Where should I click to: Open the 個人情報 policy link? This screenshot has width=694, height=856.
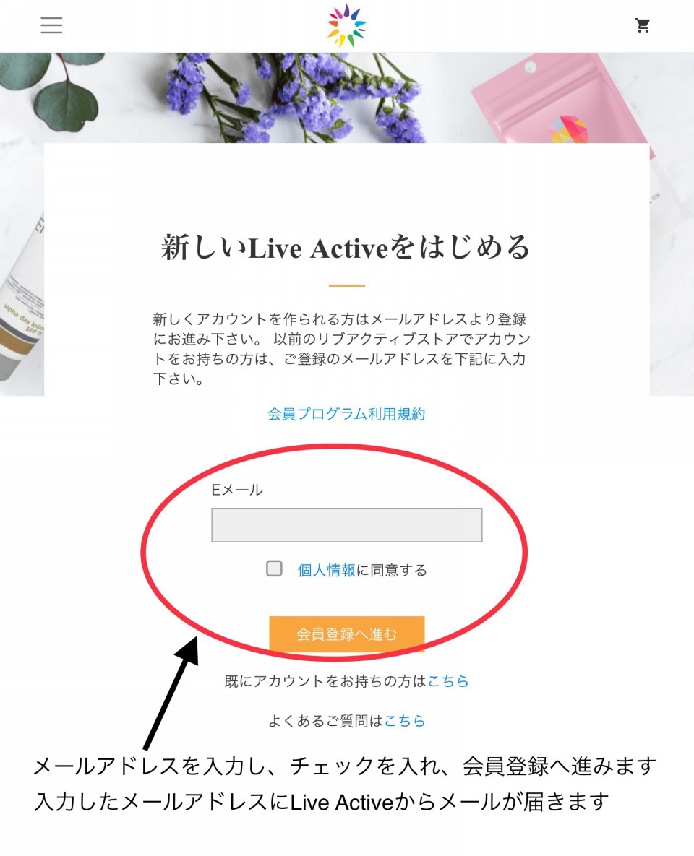pos(326,570)
